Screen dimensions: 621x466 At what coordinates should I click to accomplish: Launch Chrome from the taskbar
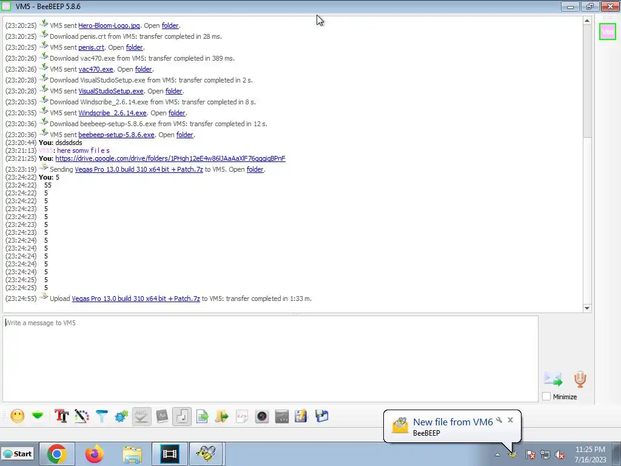pos(56,454)
